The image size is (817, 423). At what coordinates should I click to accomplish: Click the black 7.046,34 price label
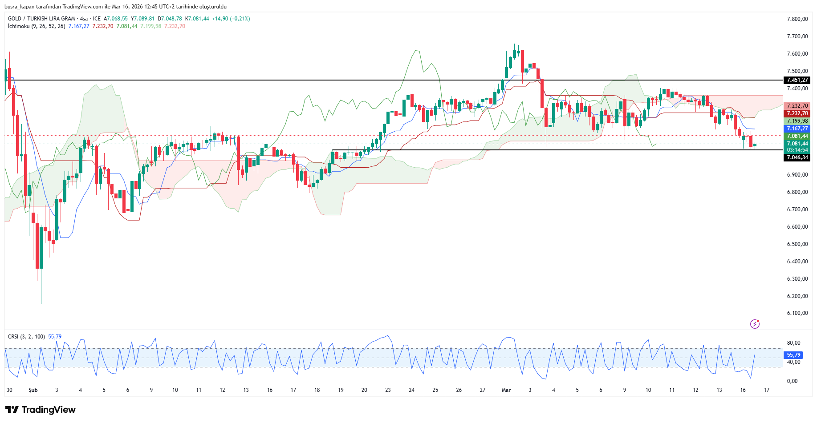[x=797, y=157]
